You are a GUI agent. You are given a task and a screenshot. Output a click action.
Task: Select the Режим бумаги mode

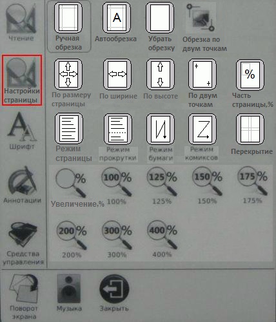pos(160,129)
